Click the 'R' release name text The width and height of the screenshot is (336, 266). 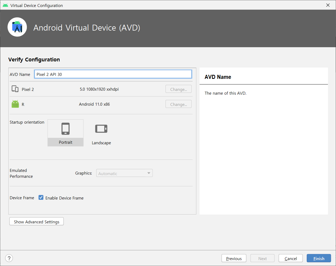pos(23,105)
